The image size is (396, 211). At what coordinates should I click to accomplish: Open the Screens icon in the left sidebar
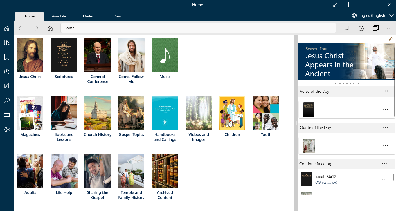coord(7,115)
